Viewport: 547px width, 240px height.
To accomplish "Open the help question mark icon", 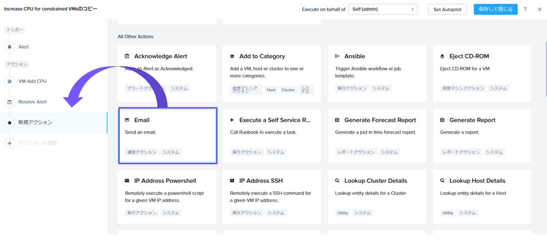I will 525,9.
